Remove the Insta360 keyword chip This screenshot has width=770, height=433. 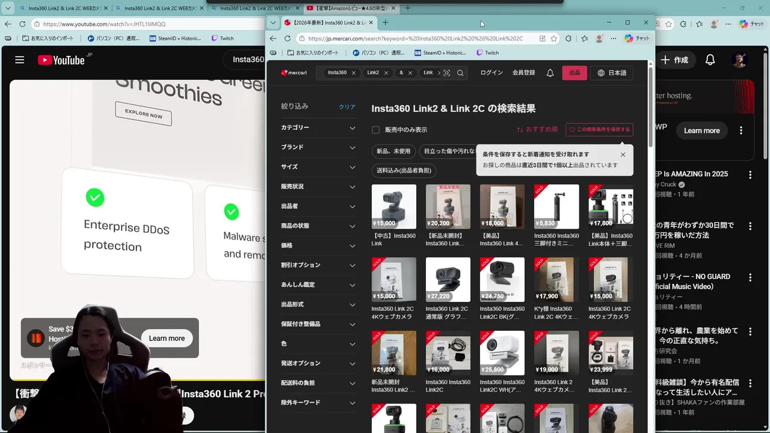click(354, 73)
